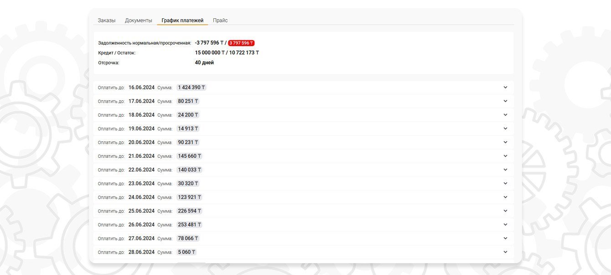Click the sum badge 1 424 390
611x275 pixels.
(192, 87)
